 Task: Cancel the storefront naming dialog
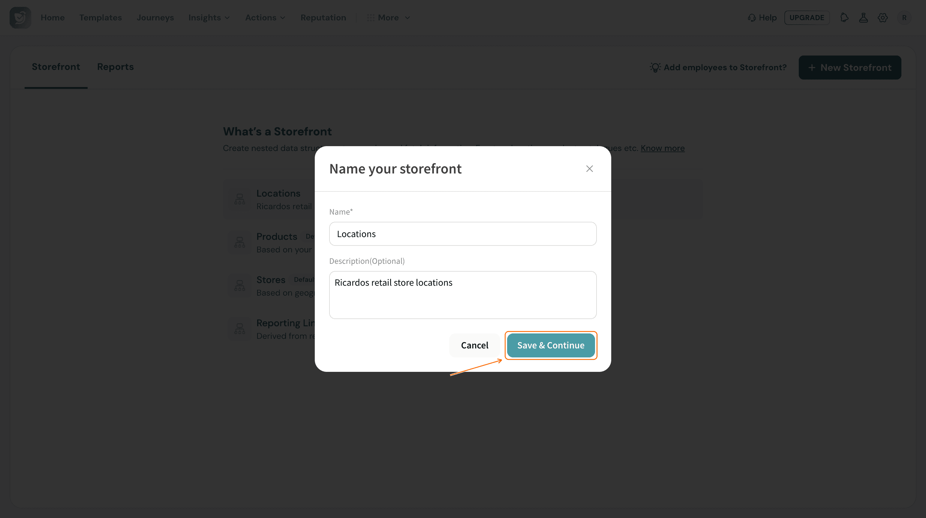tap(474, 345)
